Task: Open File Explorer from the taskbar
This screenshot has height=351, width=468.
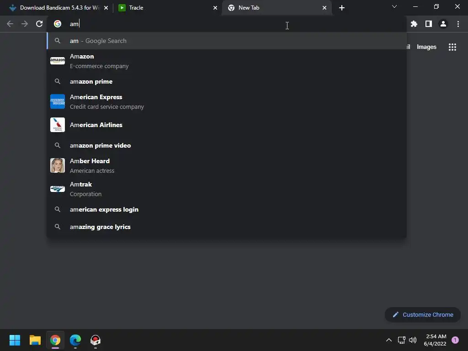Action: point(35,340)
